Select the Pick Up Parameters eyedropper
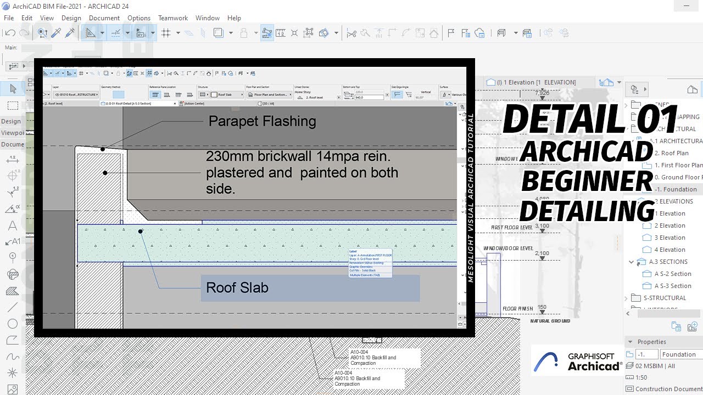This screenshot has height=395, width=703. (x=56, y=33)
